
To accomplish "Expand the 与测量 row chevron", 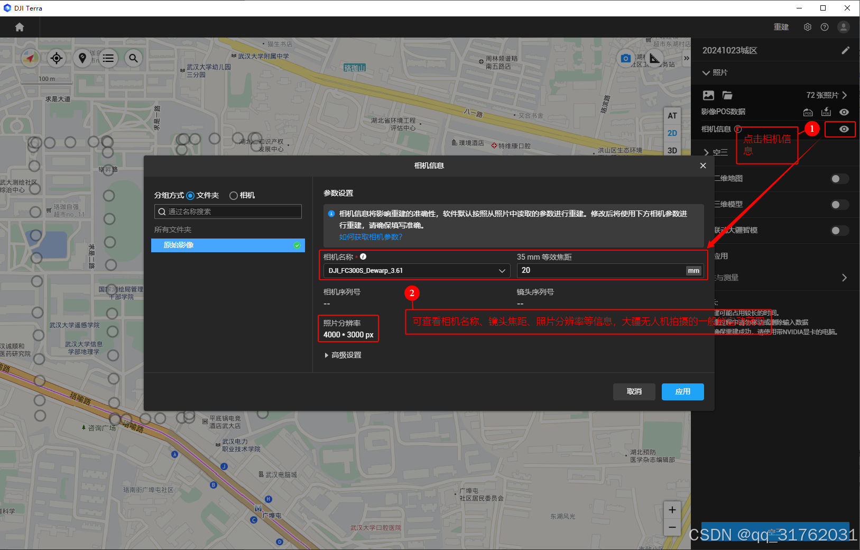I will coord(844,278).
